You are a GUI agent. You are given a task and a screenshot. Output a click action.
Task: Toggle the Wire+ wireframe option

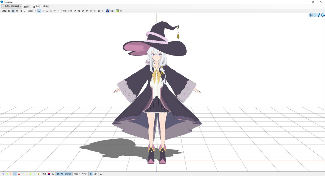tap(84, 174)
